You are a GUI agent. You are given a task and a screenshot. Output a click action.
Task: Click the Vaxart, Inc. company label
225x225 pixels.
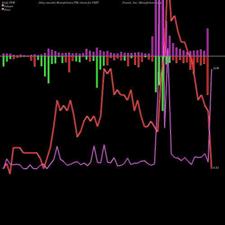[x=130, y=3]
